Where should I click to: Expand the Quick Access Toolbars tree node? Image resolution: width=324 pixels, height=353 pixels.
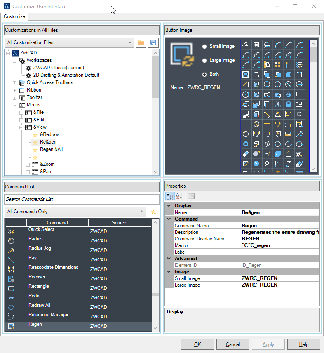tap(14, 83)
